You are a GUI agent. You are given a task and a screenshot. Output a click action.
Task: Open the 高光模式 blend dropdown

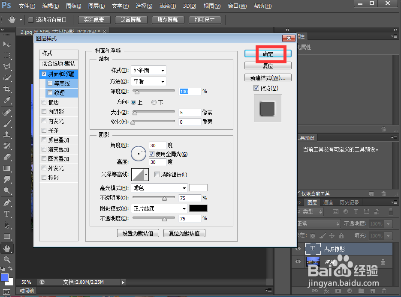coord(159,188)
